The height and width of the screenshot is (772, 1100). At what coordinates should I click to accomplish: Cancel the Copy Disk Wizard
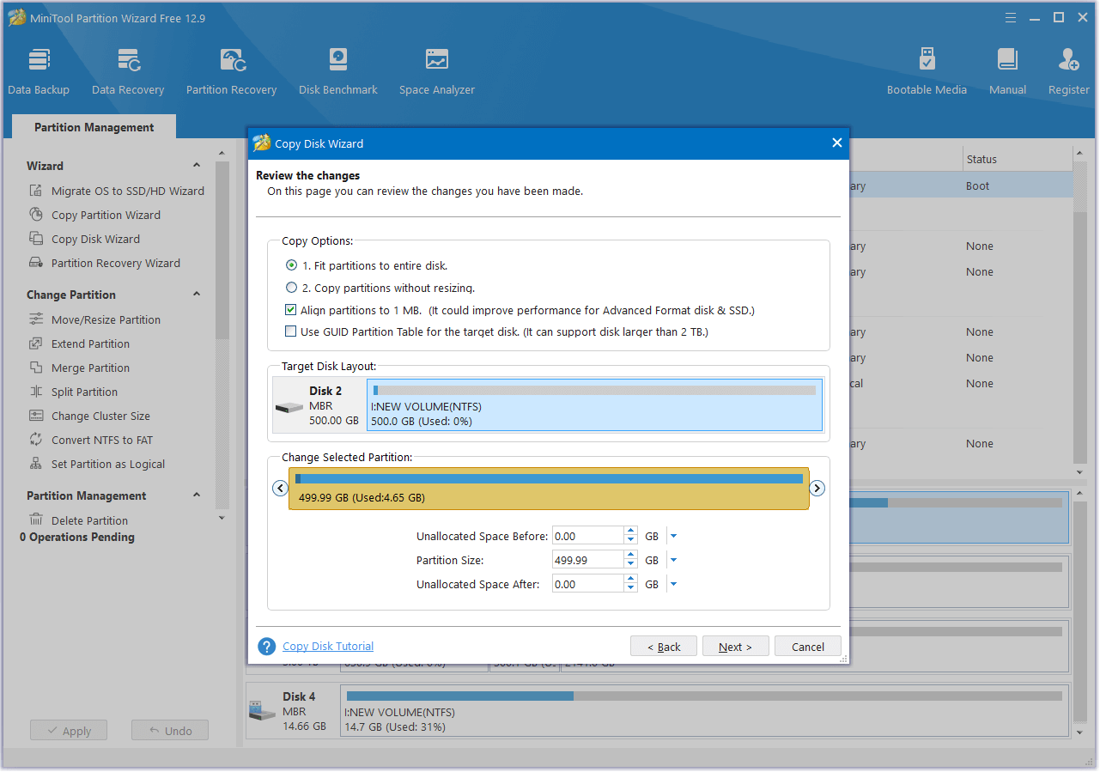[808, 647]
